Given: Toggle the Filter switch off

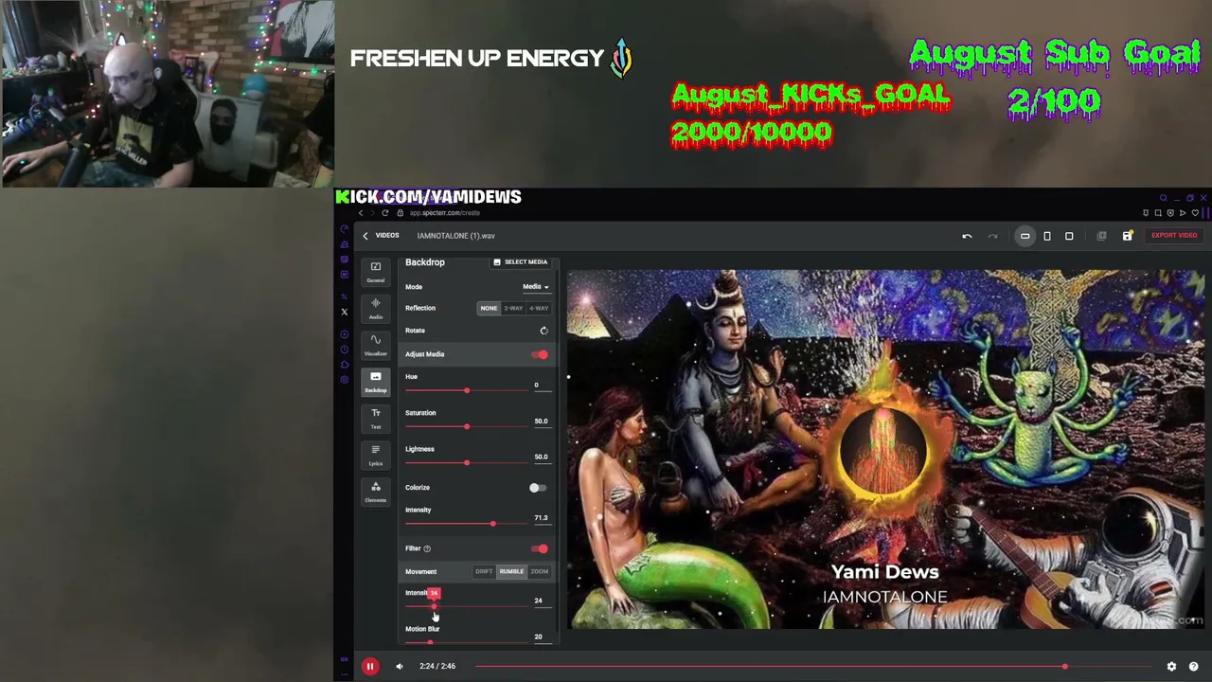Looking at the screenshot, I should [x=539, y=549].
